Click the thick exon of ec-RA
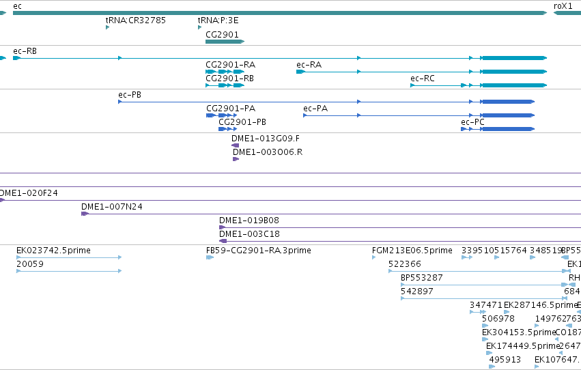The image size is (581, 370). click(514, 72)
